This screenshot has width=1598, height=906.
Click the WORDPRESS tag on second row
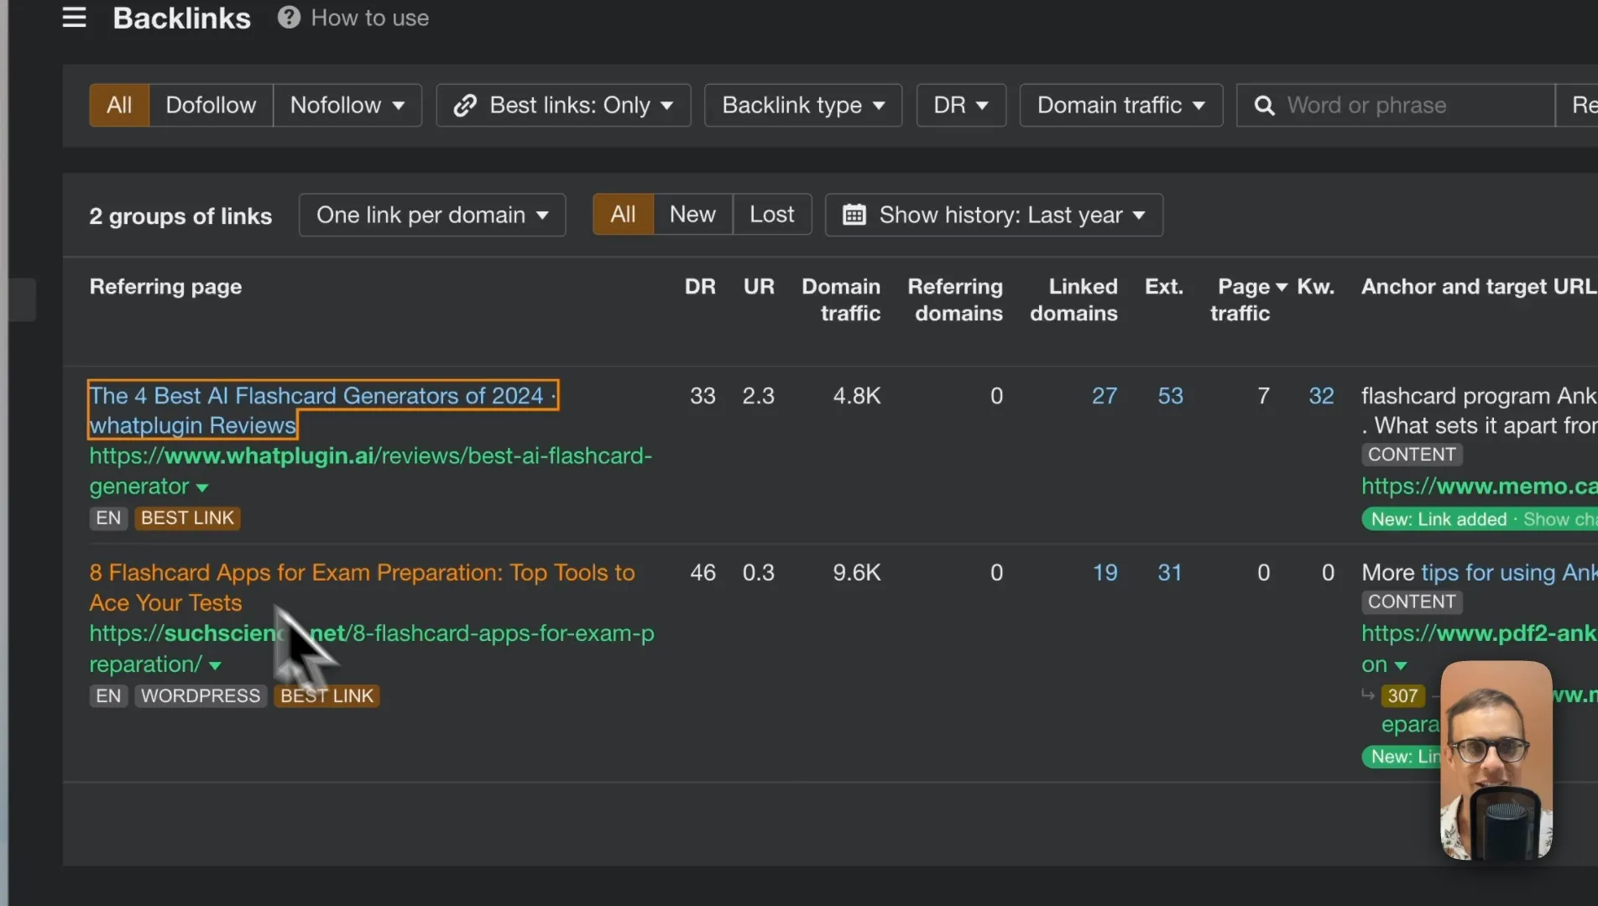(x=201, y=695)
